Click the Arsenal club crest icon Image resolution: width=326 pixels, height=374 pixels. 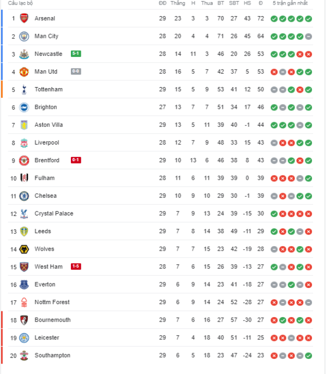point(24,19)
